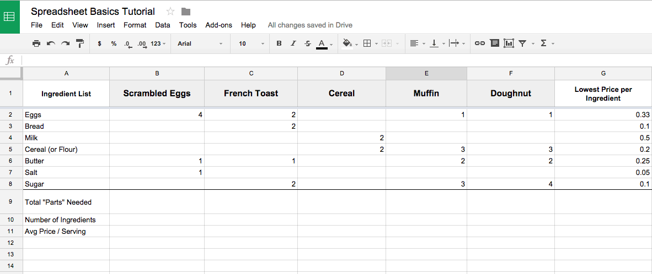Open the Add-ons menu
Image resolution: width=652 pixels, height=274 pixels.
(x=218, y=25)
